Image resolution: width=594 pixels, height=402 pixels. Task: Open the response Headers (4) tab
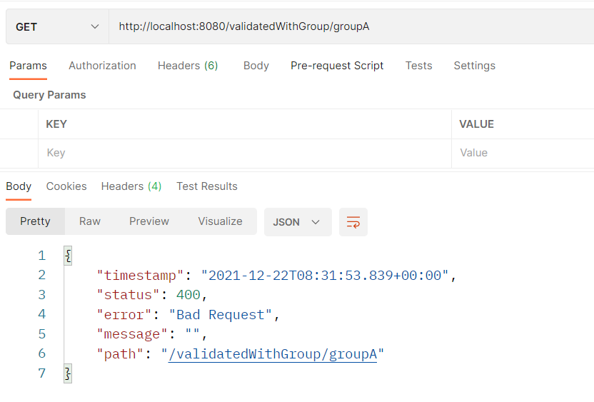coord(131,186)
